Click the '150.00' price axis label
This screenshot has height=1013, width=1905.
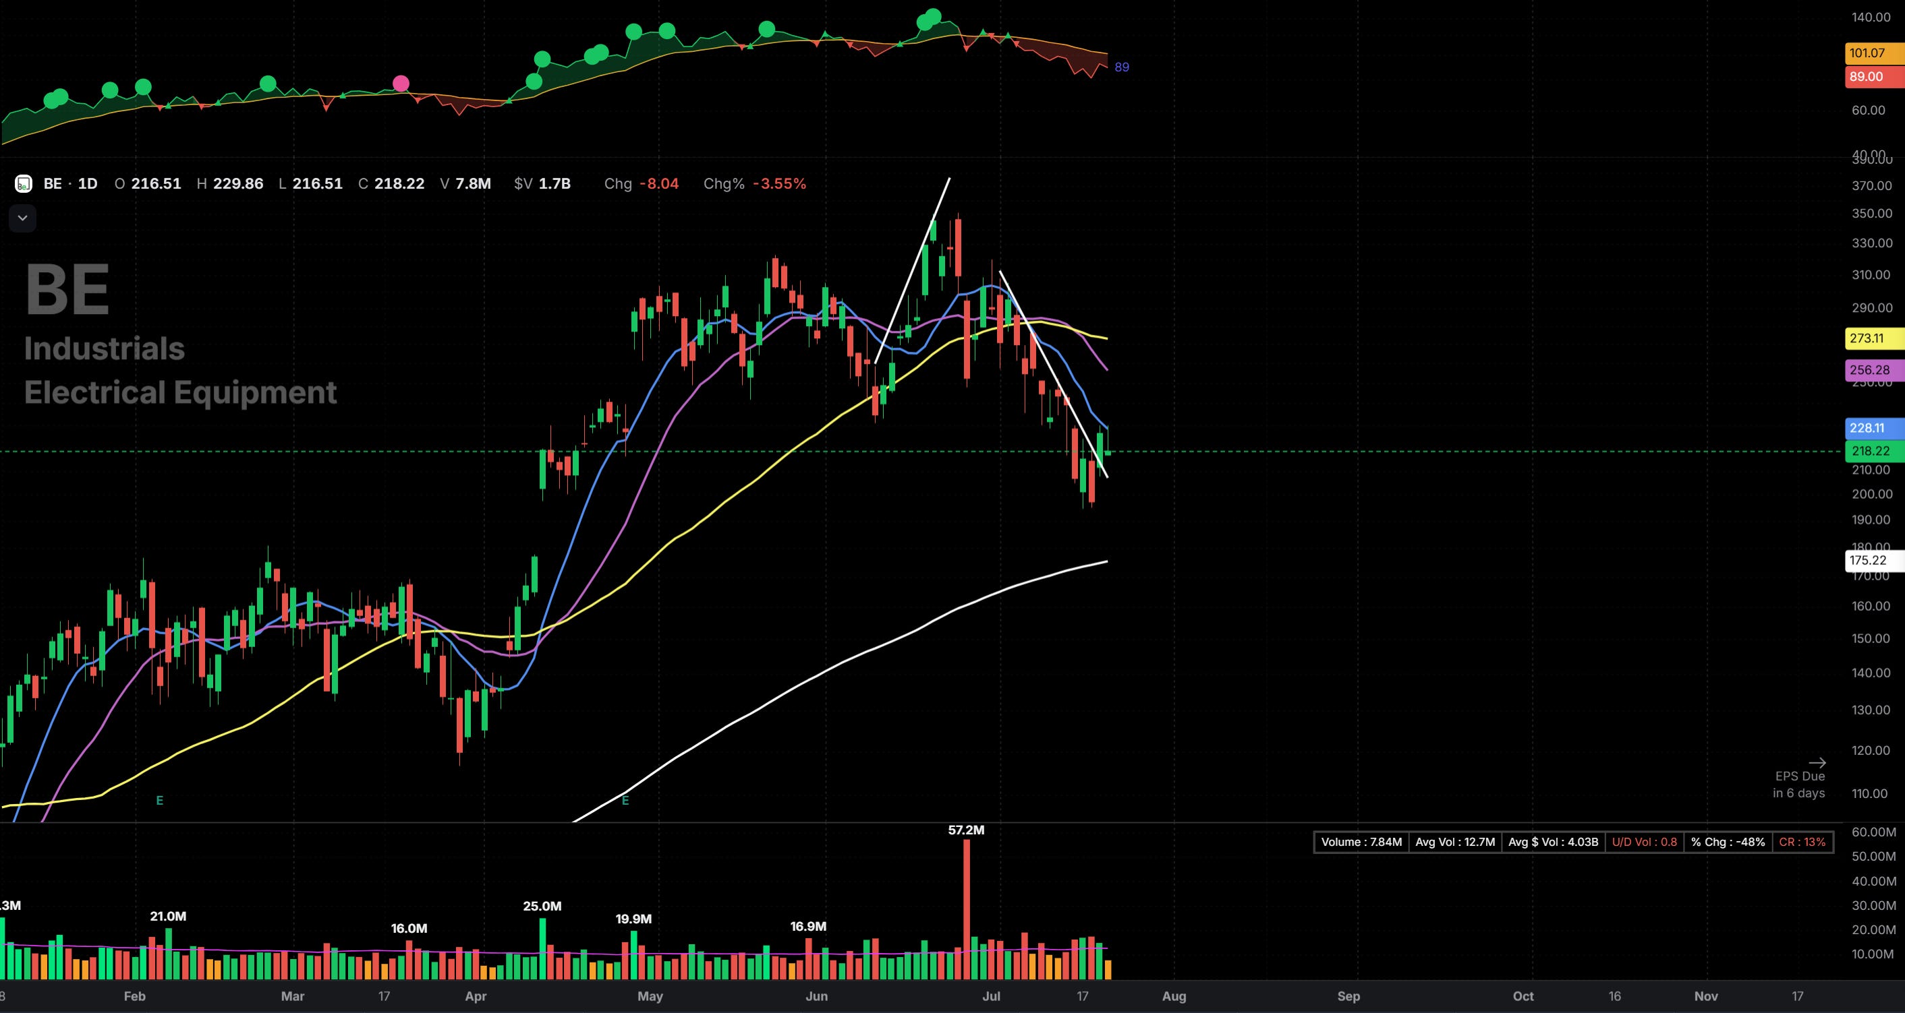(1872, 639)
